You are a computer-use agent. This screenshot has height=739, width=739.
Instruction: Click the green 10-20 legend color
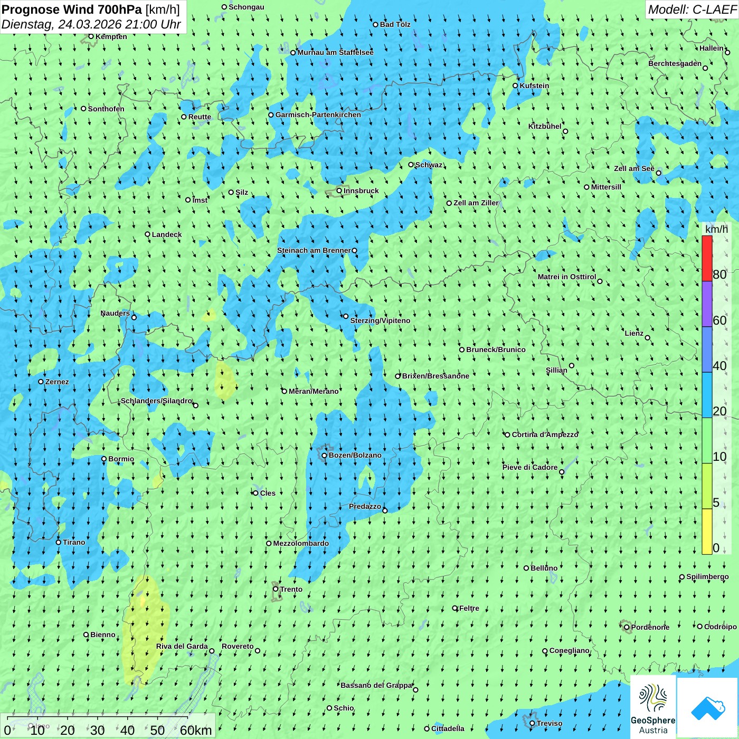(x=707, y=441)
